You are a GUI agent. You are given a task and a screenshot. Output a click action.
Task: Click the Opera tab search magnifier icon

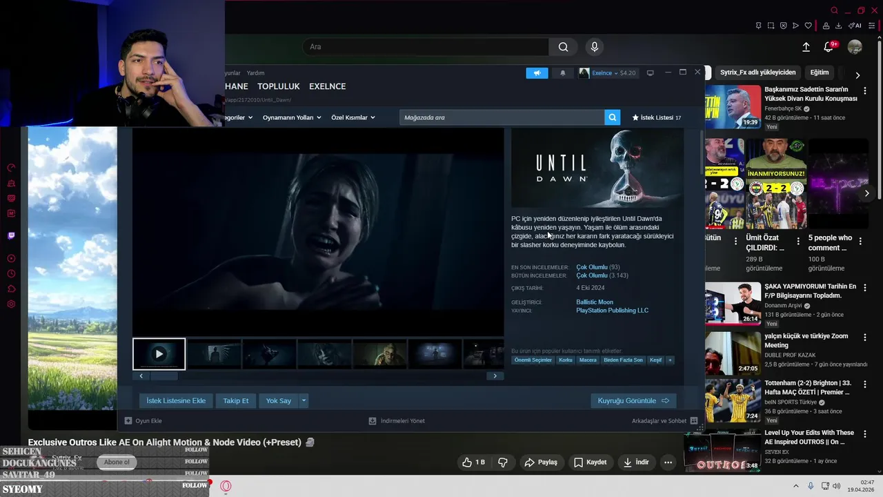834,10
